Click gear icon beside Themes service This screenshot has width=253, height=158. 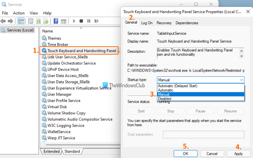pyautogui.click(x=44, y=38)
